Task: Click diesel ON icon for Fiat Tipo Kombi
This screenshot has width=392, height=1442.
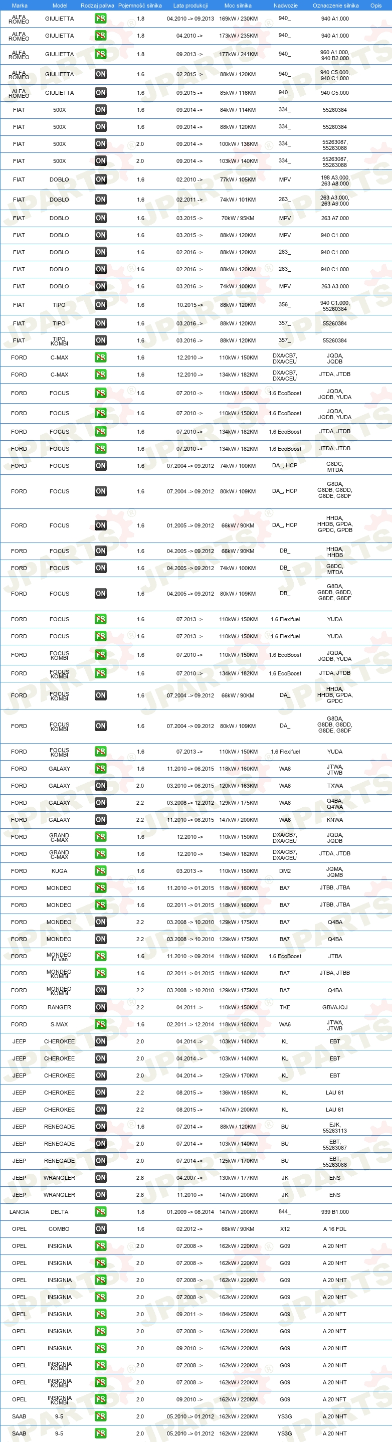Action: 101,340
